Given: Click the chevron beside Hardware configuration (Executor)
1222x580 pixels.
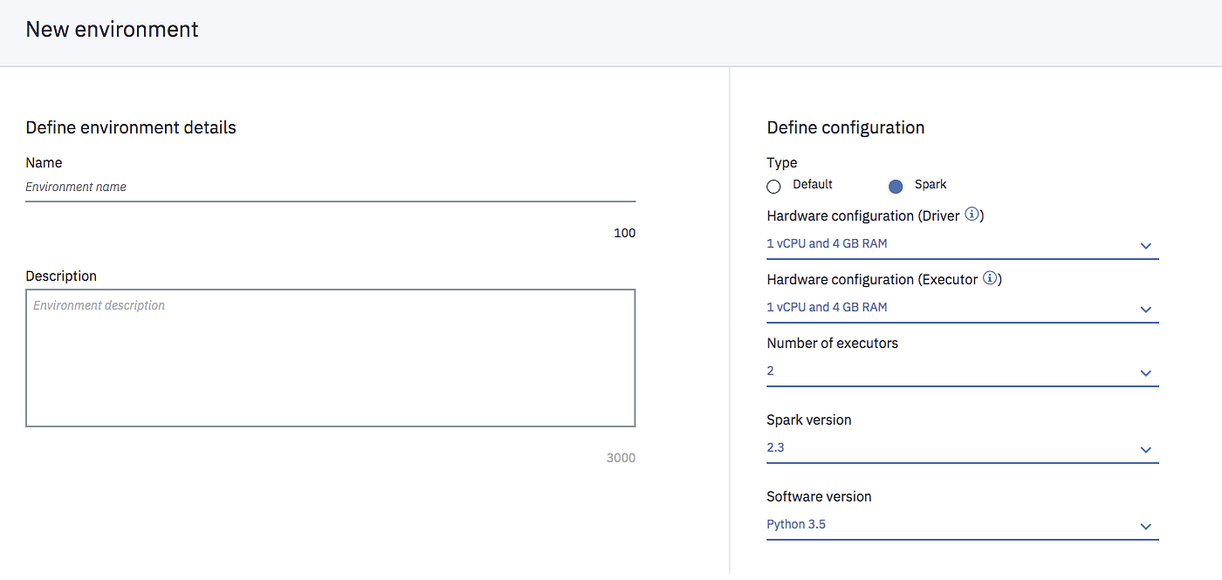Looking at the screenshot, I should click(1145, 310).
